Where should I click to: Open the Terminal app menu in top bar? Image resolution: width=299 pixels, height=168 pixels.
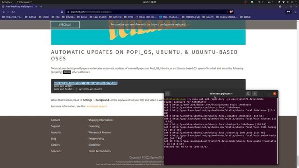(x=24, y=2)
